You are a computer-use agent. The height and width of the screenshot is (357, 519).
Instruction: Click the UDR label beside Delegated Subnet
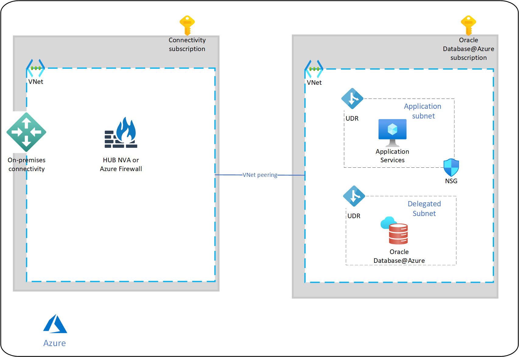pos(354,216)
